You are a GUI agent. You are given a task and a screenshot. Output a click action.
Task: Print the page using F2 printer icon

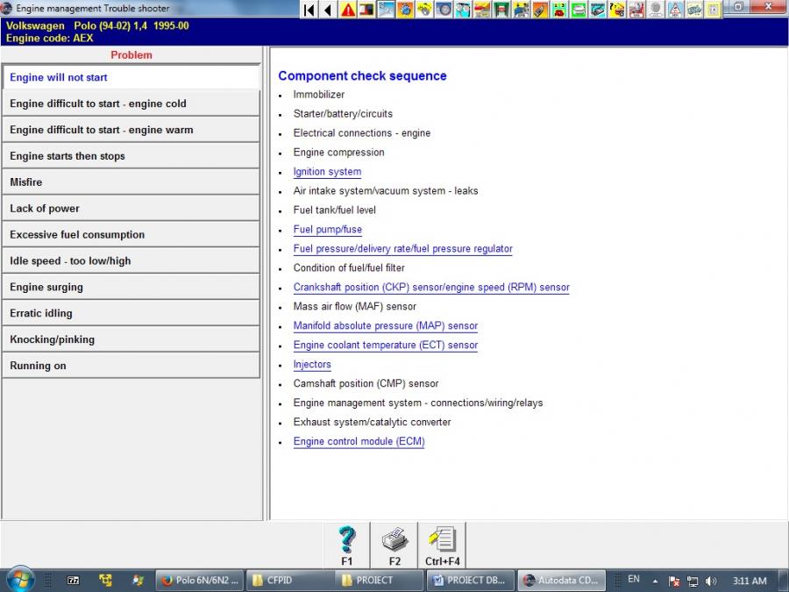click(394, 545)
